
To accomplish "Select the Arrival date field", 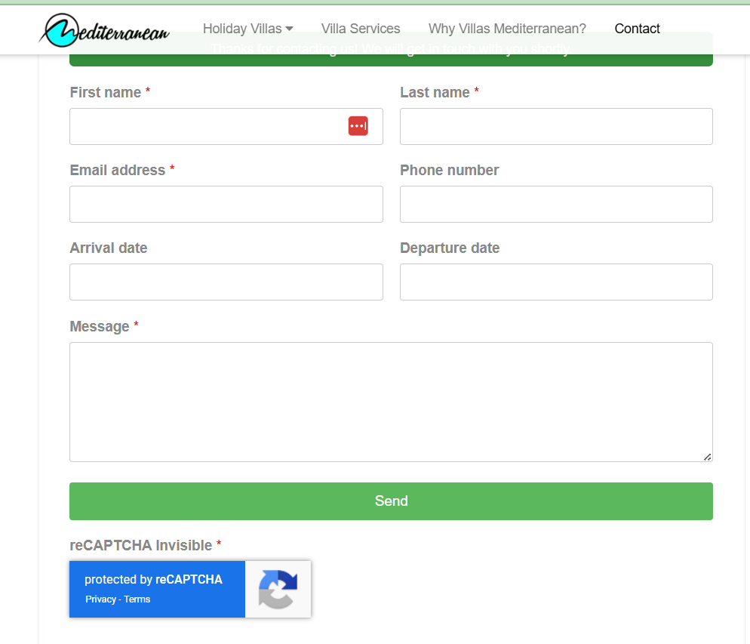I will point(226,282).
